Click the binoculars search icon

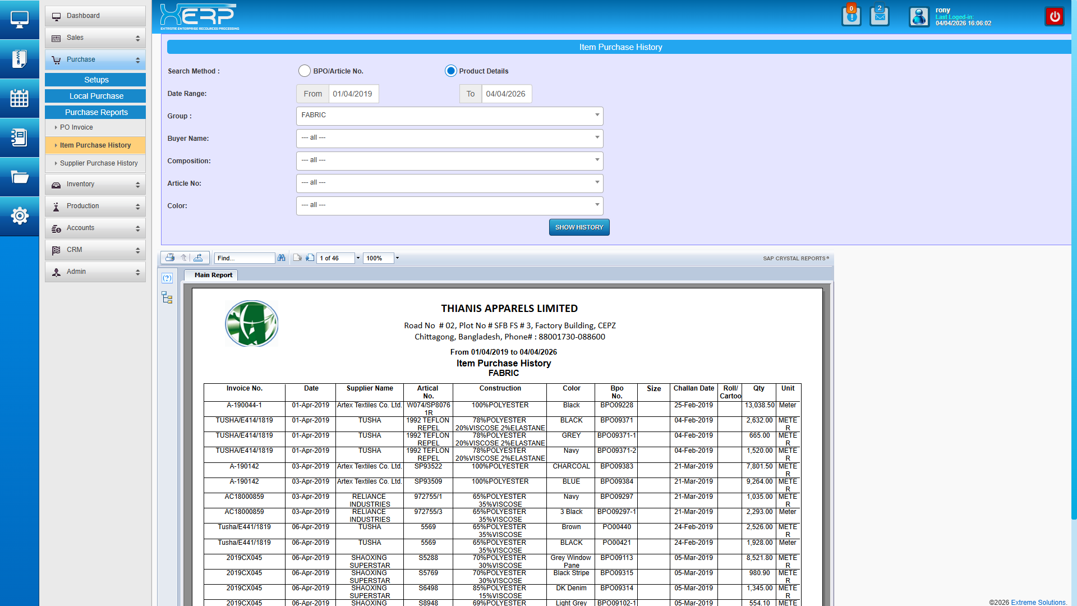click(x=282, y=258)
